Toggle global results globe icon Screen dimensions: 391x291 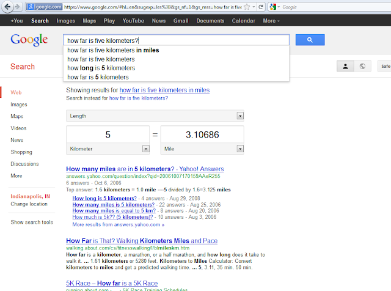362,66
